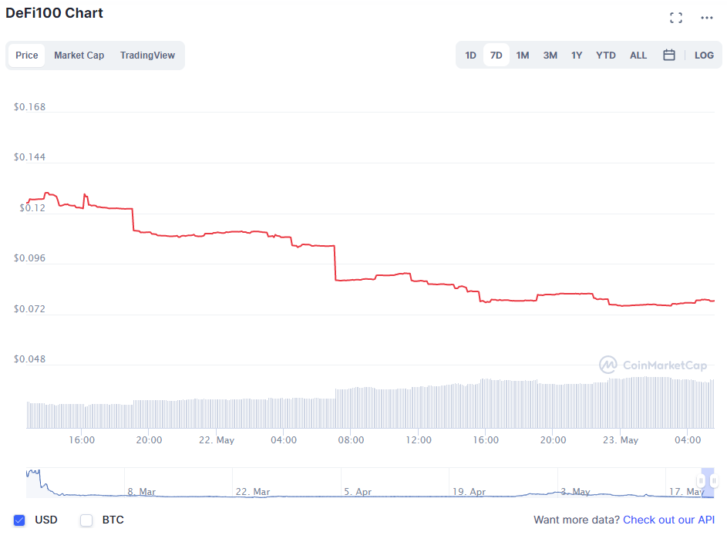Enter fullscreen chart view
The width and height of the screenshot is (727, 542).
(x=676, y=17)
